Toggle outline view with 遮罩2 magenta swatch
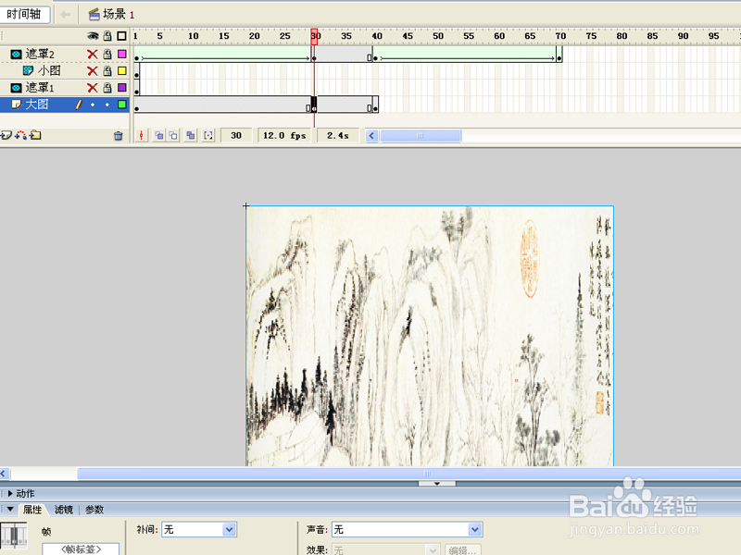This screenshot has height=555, width=741. tap(122, 55)
